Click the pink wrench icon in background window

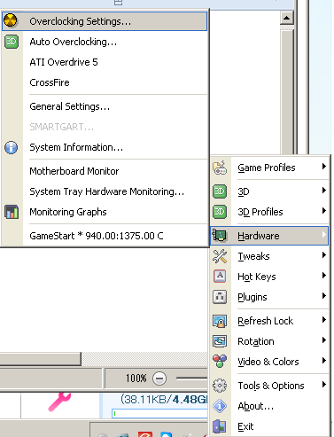tap(59, 402)
